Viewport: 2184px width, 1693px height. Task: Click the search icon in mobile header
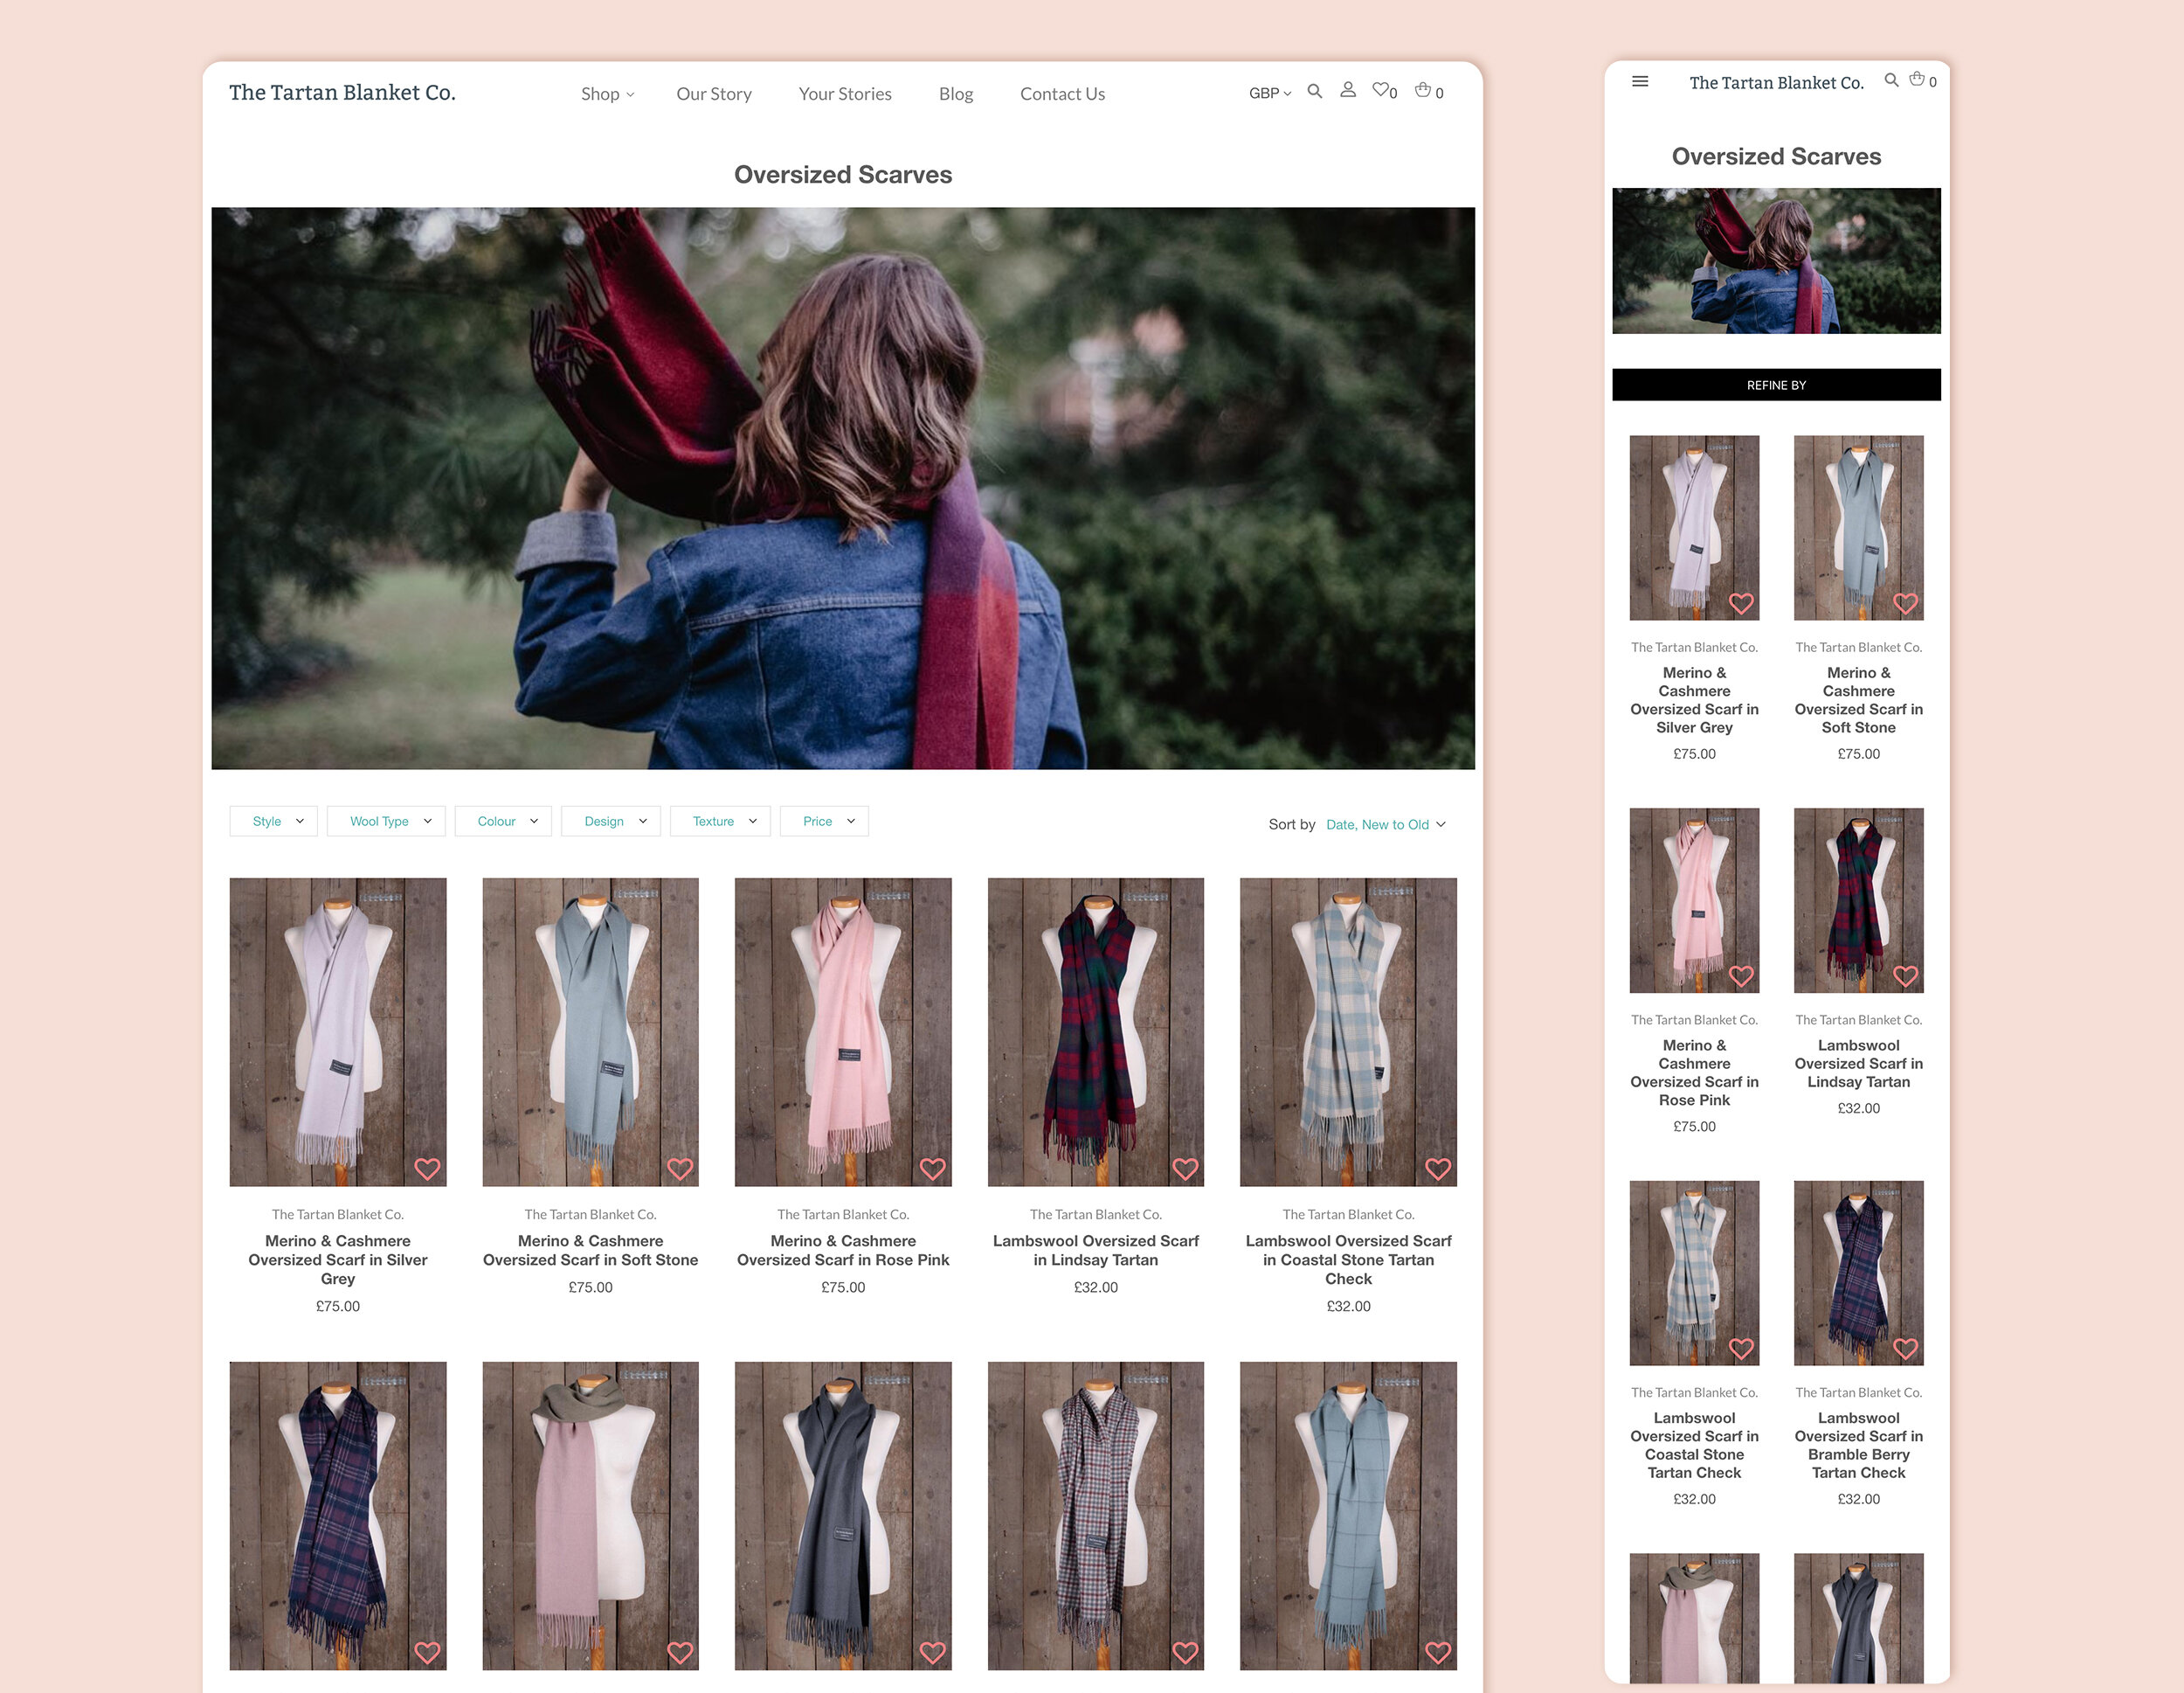1891,80
